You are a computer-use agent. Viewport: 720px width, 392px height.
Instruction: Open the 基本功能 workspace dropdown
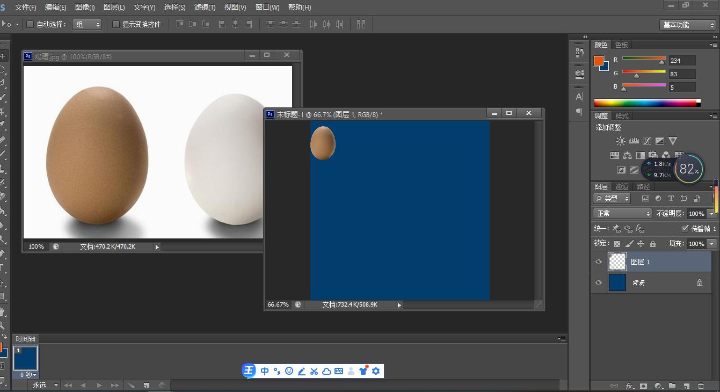click(688, 25)
